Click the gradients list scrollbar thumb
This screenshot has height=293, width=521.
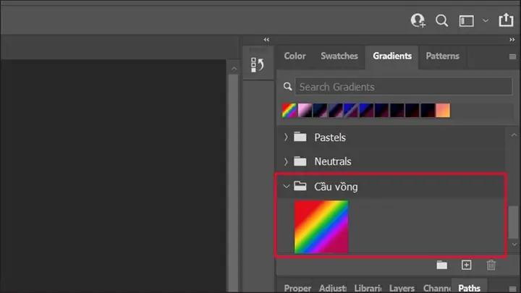tap(514, 222)
